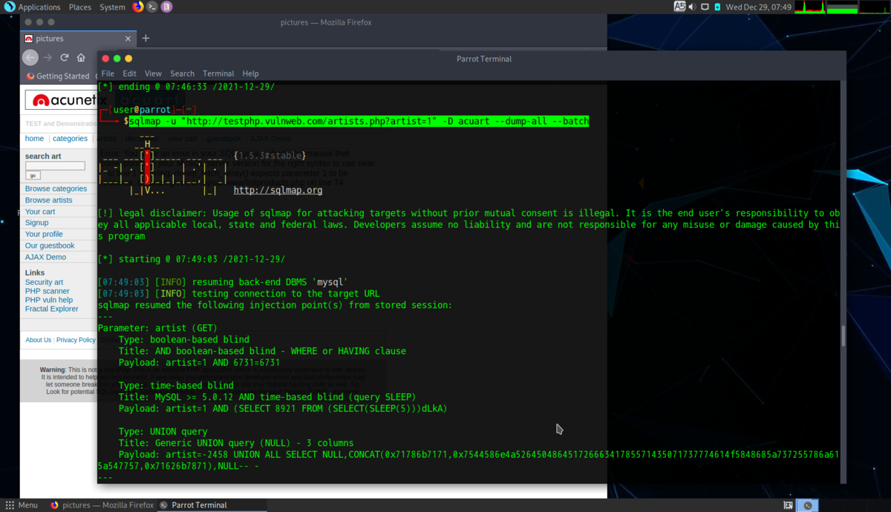Open Your profile link
This screenshot has width=891, height=512.
pyautogui.click(x=44, y=234)
